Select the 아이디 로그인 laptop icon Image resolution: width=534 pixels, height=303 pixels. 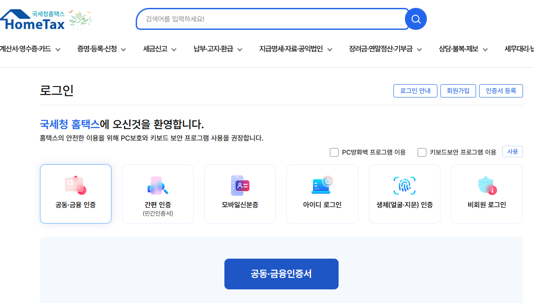(x=322, y=185)
